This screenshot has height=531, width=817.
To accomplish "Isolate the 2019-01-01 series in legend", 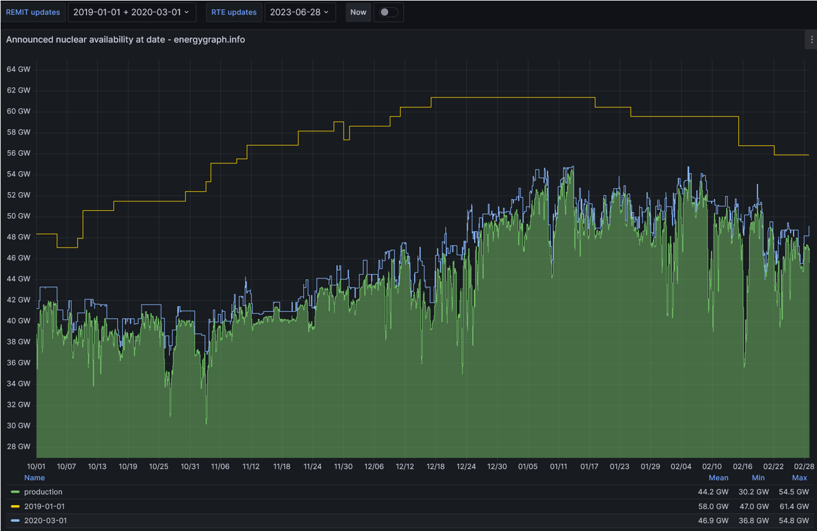I will (45, 506).
